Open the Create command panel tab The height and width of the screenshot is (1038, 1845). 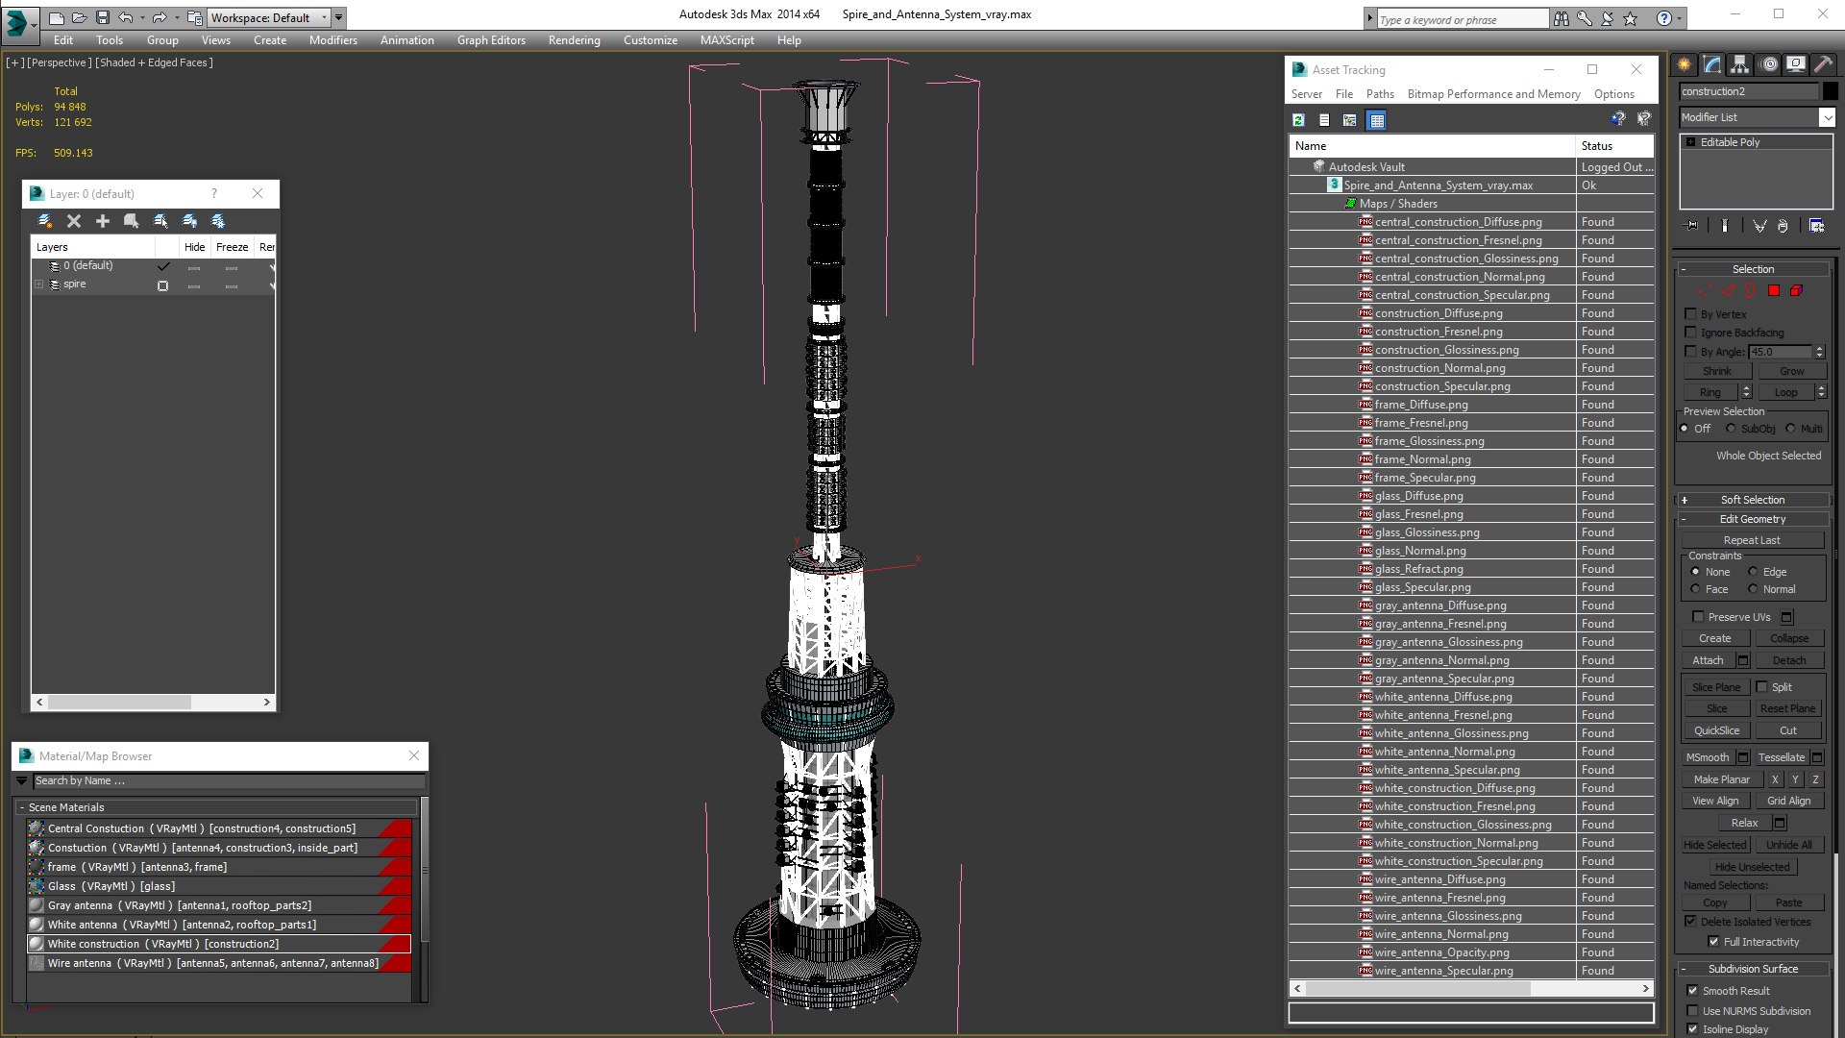point(1685,64)
